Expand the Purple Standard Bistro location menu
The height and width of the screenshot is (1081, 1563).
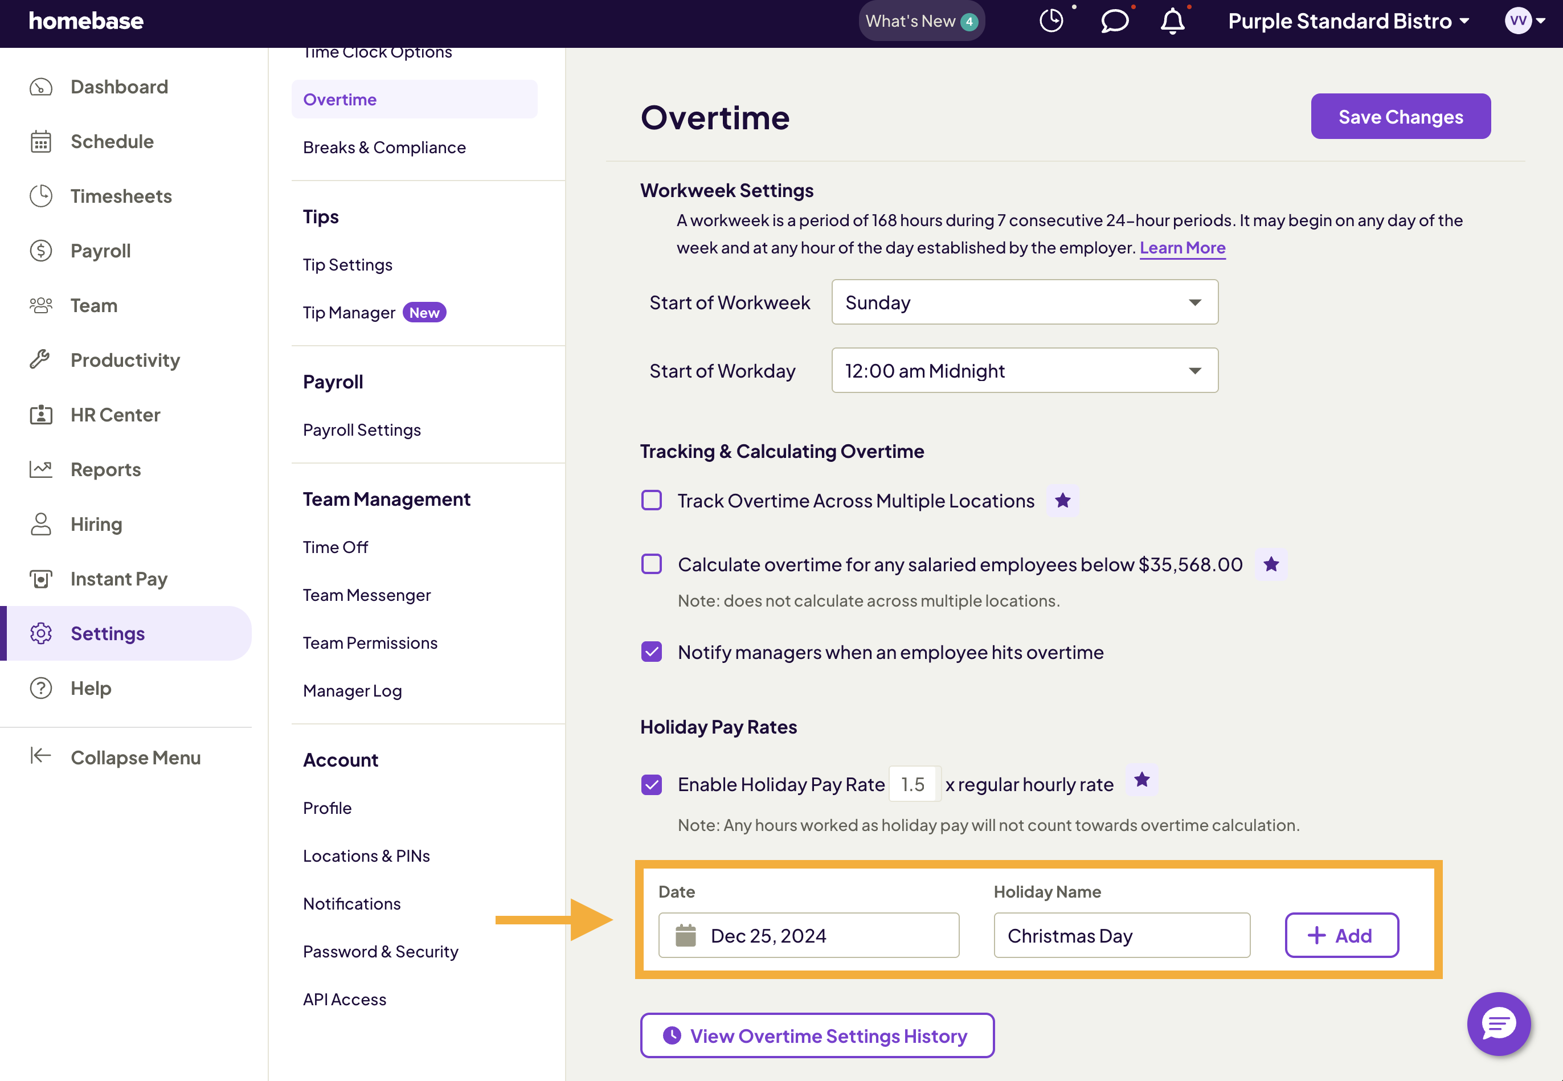point(1348,21)
